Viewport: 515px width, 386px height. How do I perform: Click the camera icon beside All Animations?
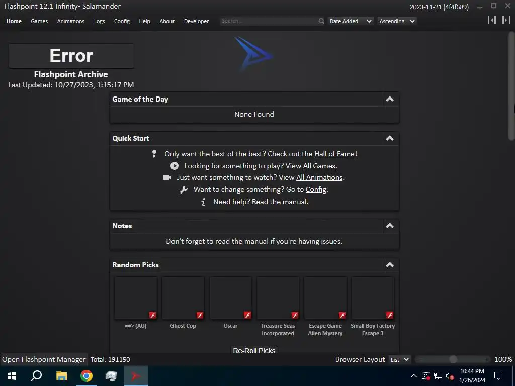pyautogui.click(x=167, y=177)
